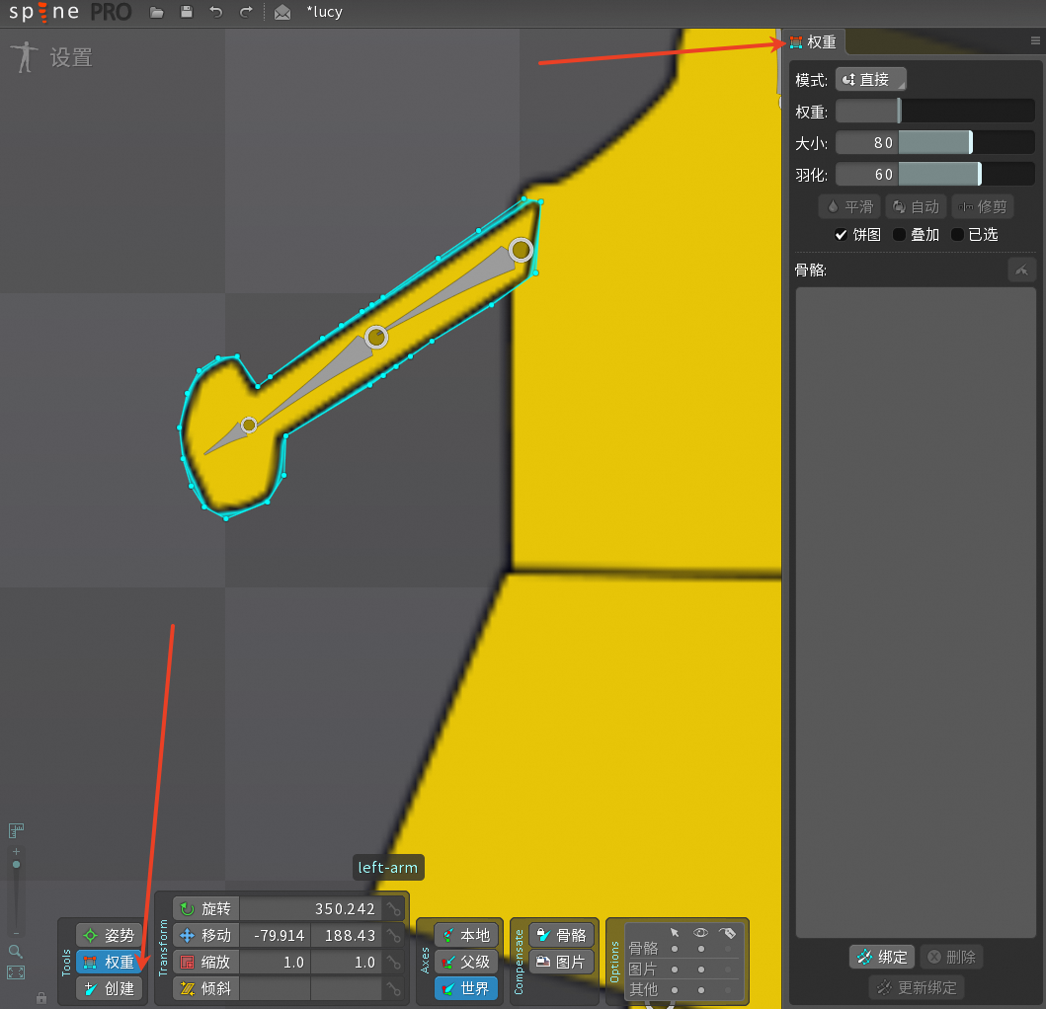Click the 羽化 slider bar
Viewport: 1046px width, 1009px height.
coord(967,175)
